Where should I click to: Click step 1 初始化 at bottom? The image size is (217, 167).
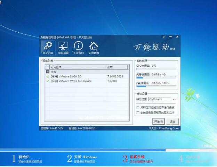[27, 159]
